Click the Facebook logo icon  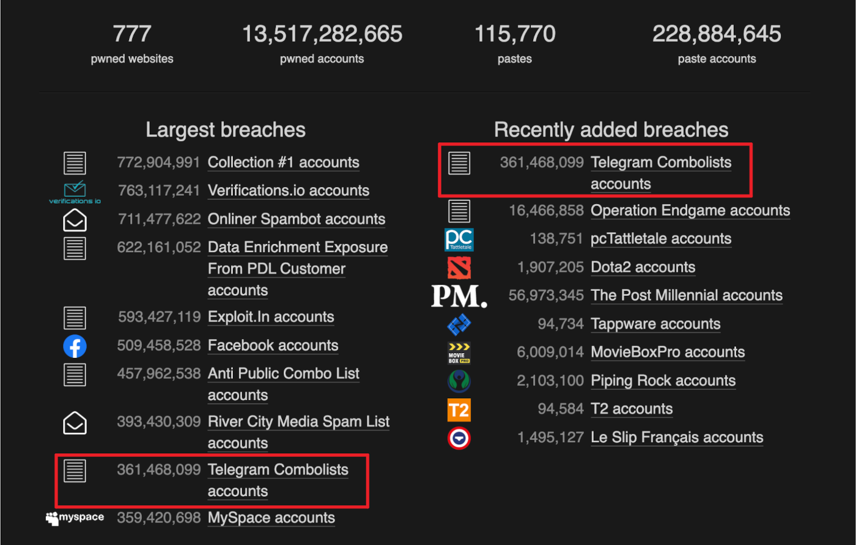pos(75,346)
